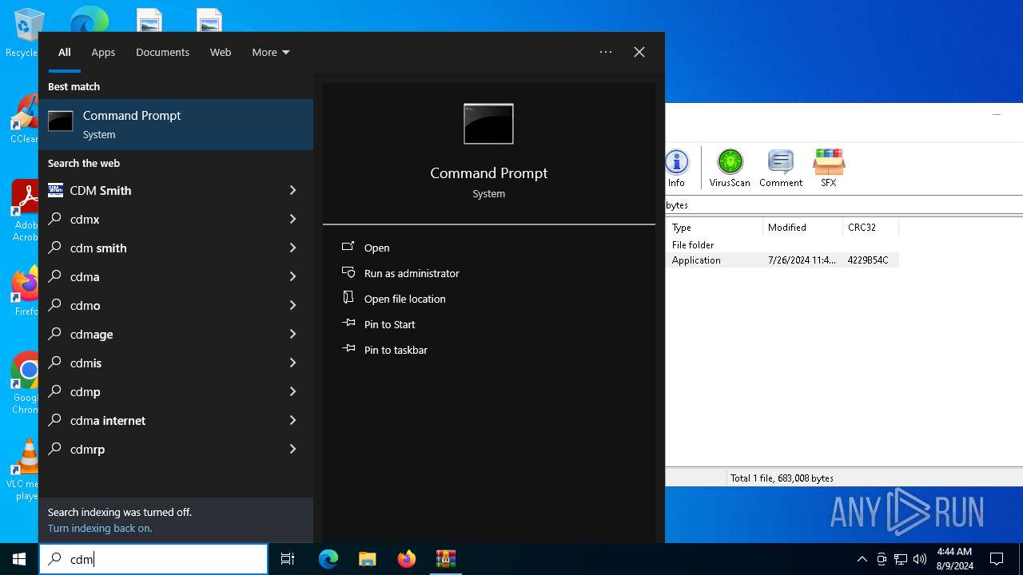Select the All search tab
The height and width of the screenshot is (575, 1023).
[x=65, y=52]
